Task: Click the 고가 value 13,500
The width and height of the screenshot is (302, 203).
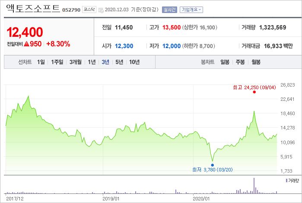Action: click(172, 27)
